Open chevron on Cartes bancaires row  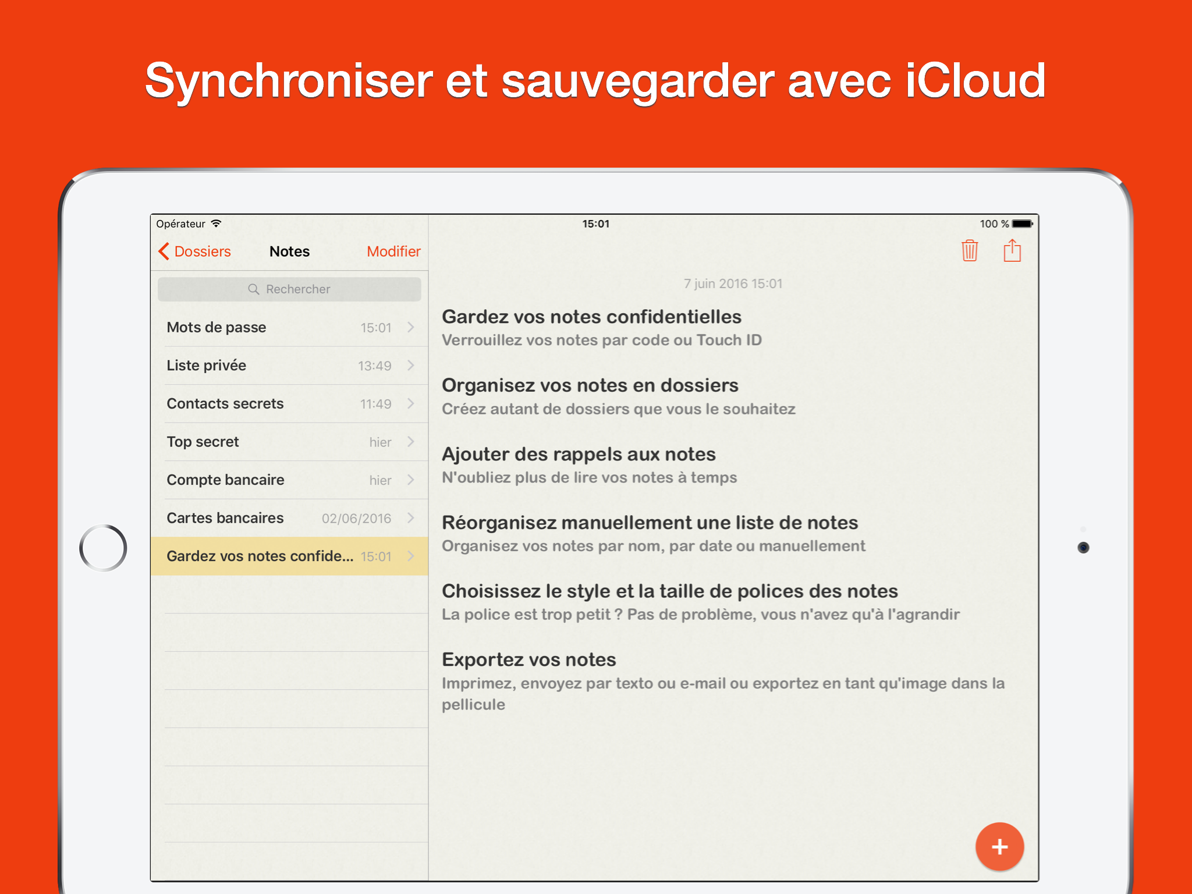point(411,518)
